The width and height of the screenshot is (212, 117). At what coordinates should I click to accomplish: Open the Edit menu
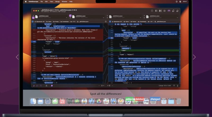click(x=46, y=2)
